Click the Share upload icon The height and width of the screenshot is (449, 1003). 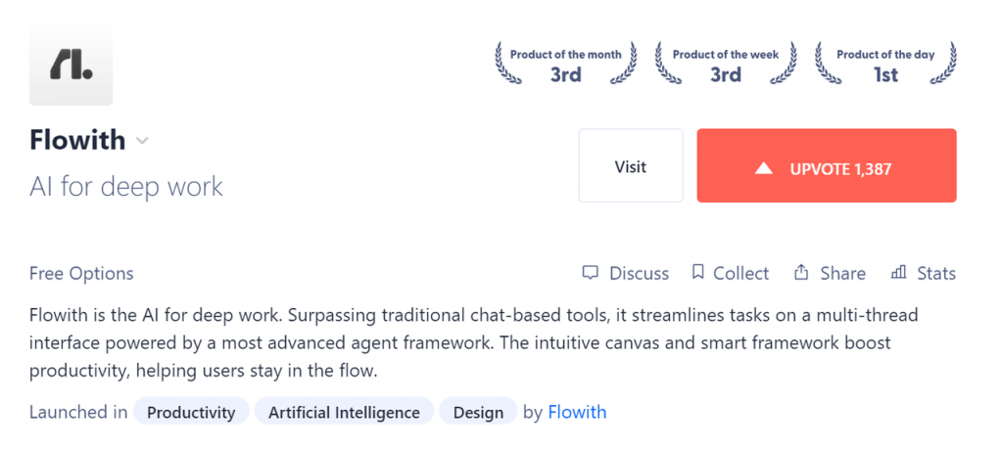pyautogui.click(x=801, y=273)
